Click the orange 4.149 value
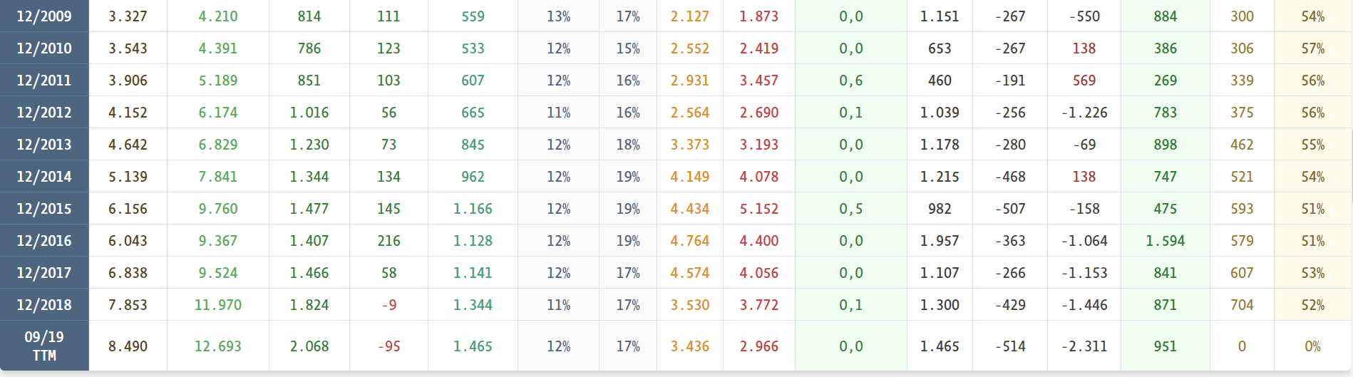Image resolution: width=1353 pixels, height=377 pixels. click(x=690, y=177)
